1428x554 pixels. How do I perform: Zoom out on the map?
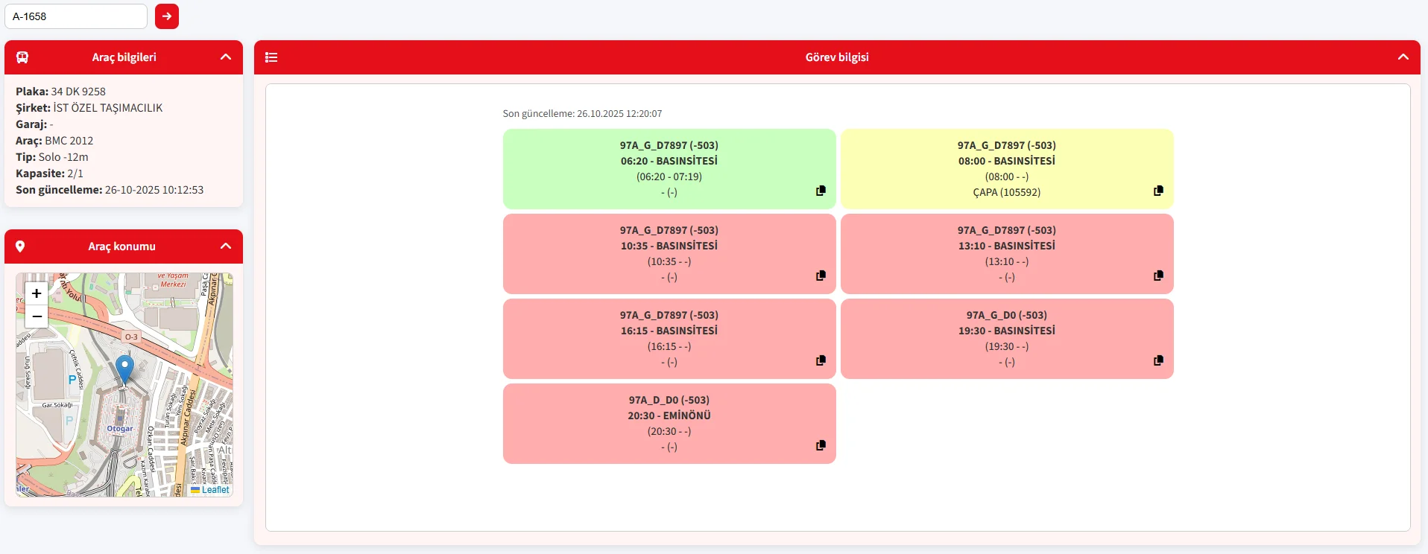37,316
